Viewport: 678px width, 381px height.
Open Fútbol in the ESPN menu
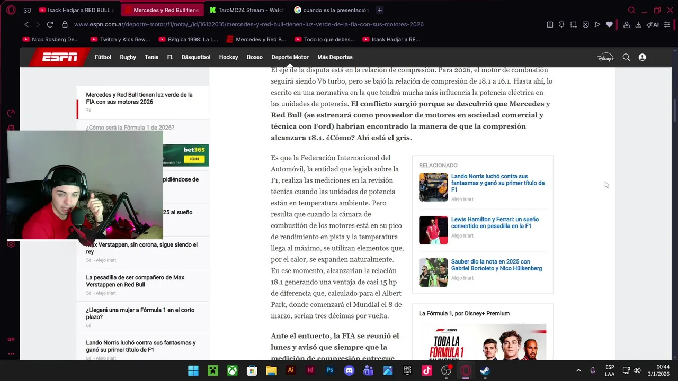point(103,57)
